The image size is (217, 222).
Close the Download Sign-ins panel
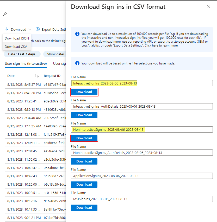tap(208, 7)
